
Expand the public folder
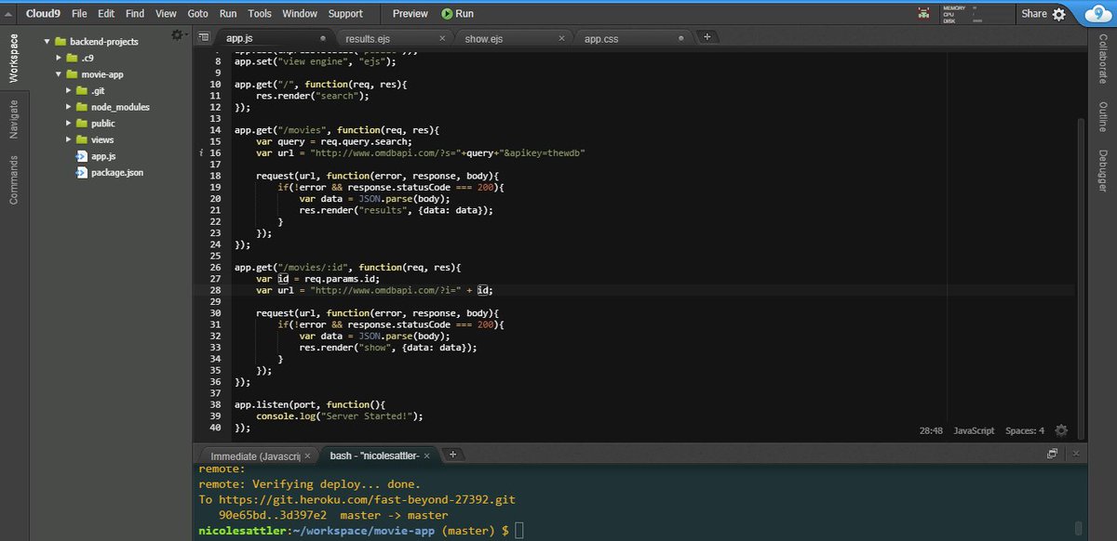coord(70,123)
